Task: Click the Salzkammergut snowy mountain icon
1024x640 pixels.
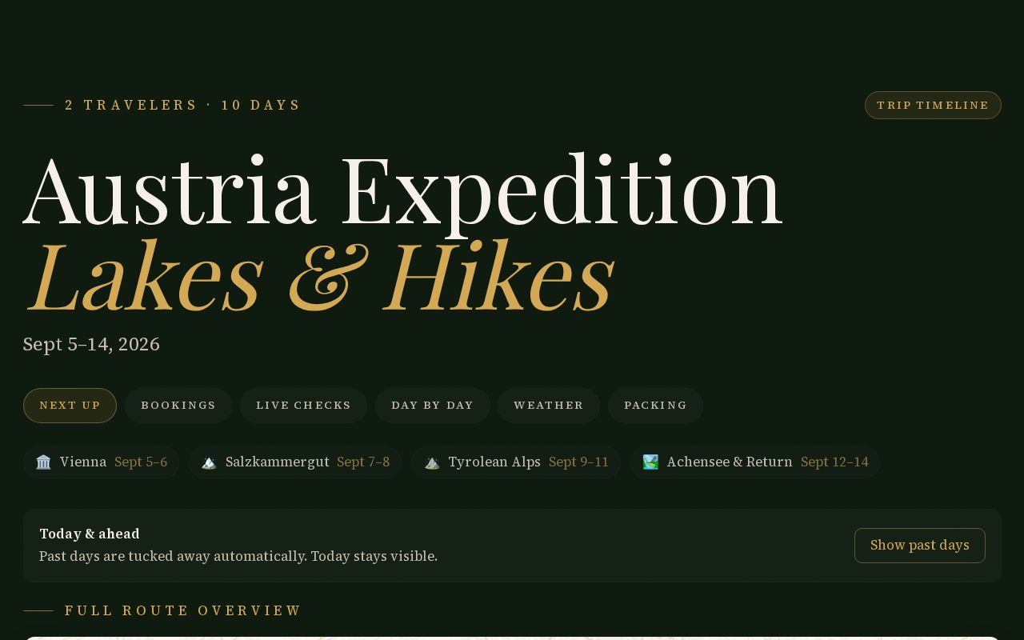Action: coord(209,462)
